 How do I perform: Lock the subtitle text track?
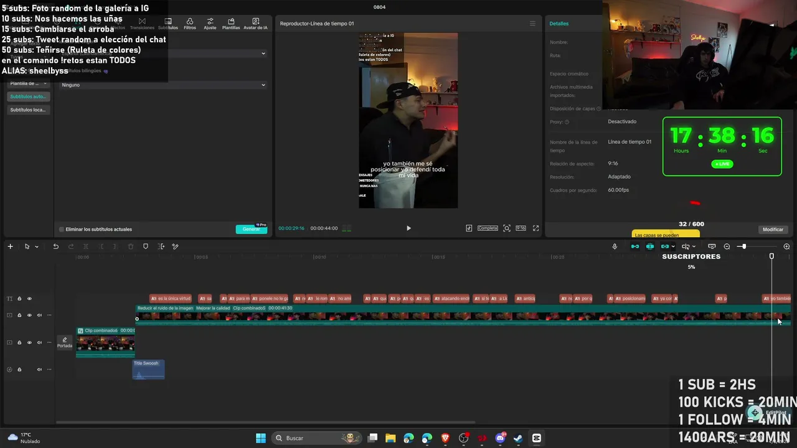click(x=19, y=299)
